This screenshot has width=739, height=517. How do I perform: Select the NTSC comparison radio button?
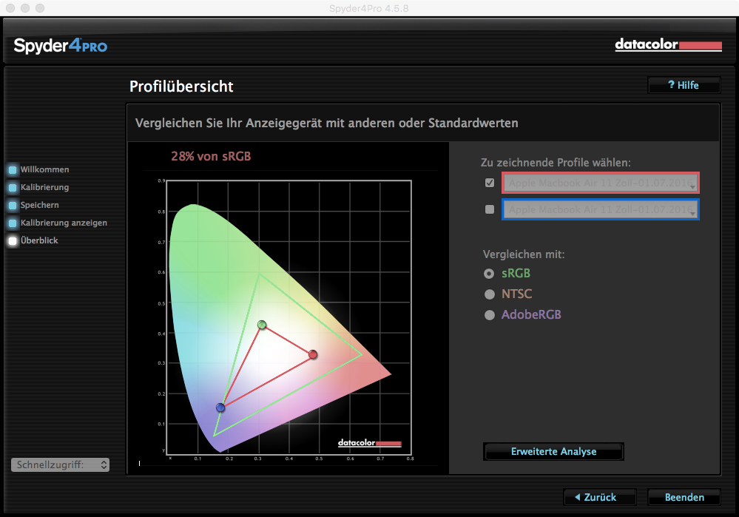[x=489, y=294]
